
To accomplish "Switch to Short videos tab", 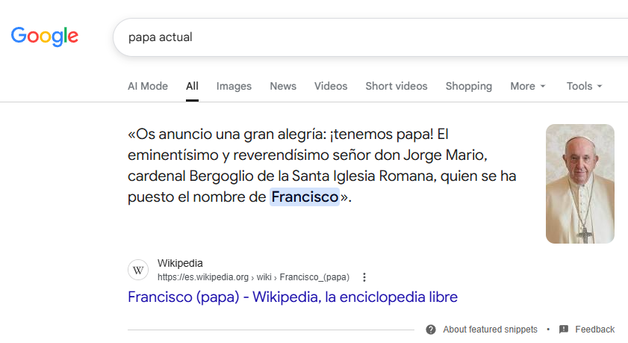I will click(x=397, y=86).
